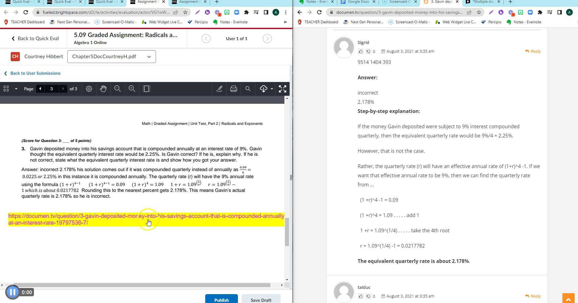Pause the screen recording at 0:00

(12, 292)
